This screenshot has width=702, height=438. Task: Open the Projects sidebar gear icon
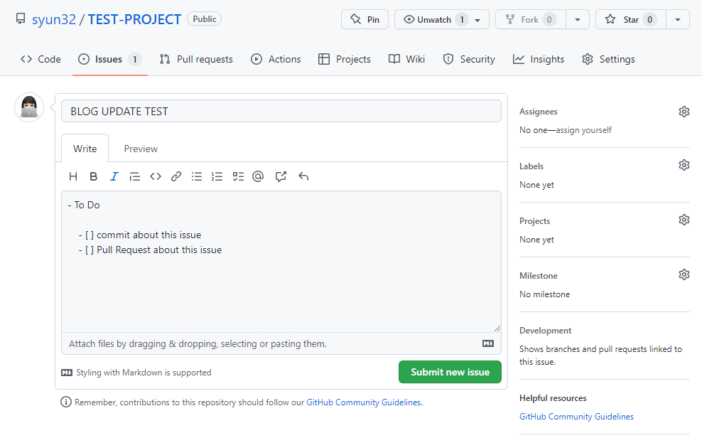tap(684, 220)
